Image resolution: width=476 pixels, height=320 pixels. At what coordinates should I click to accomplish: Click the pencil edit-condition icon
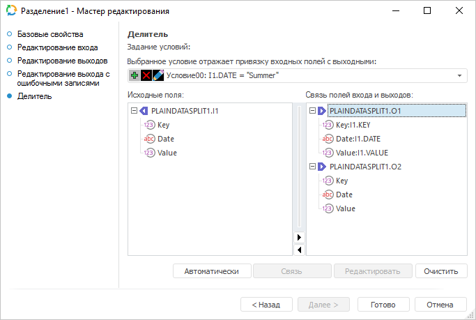158,75
